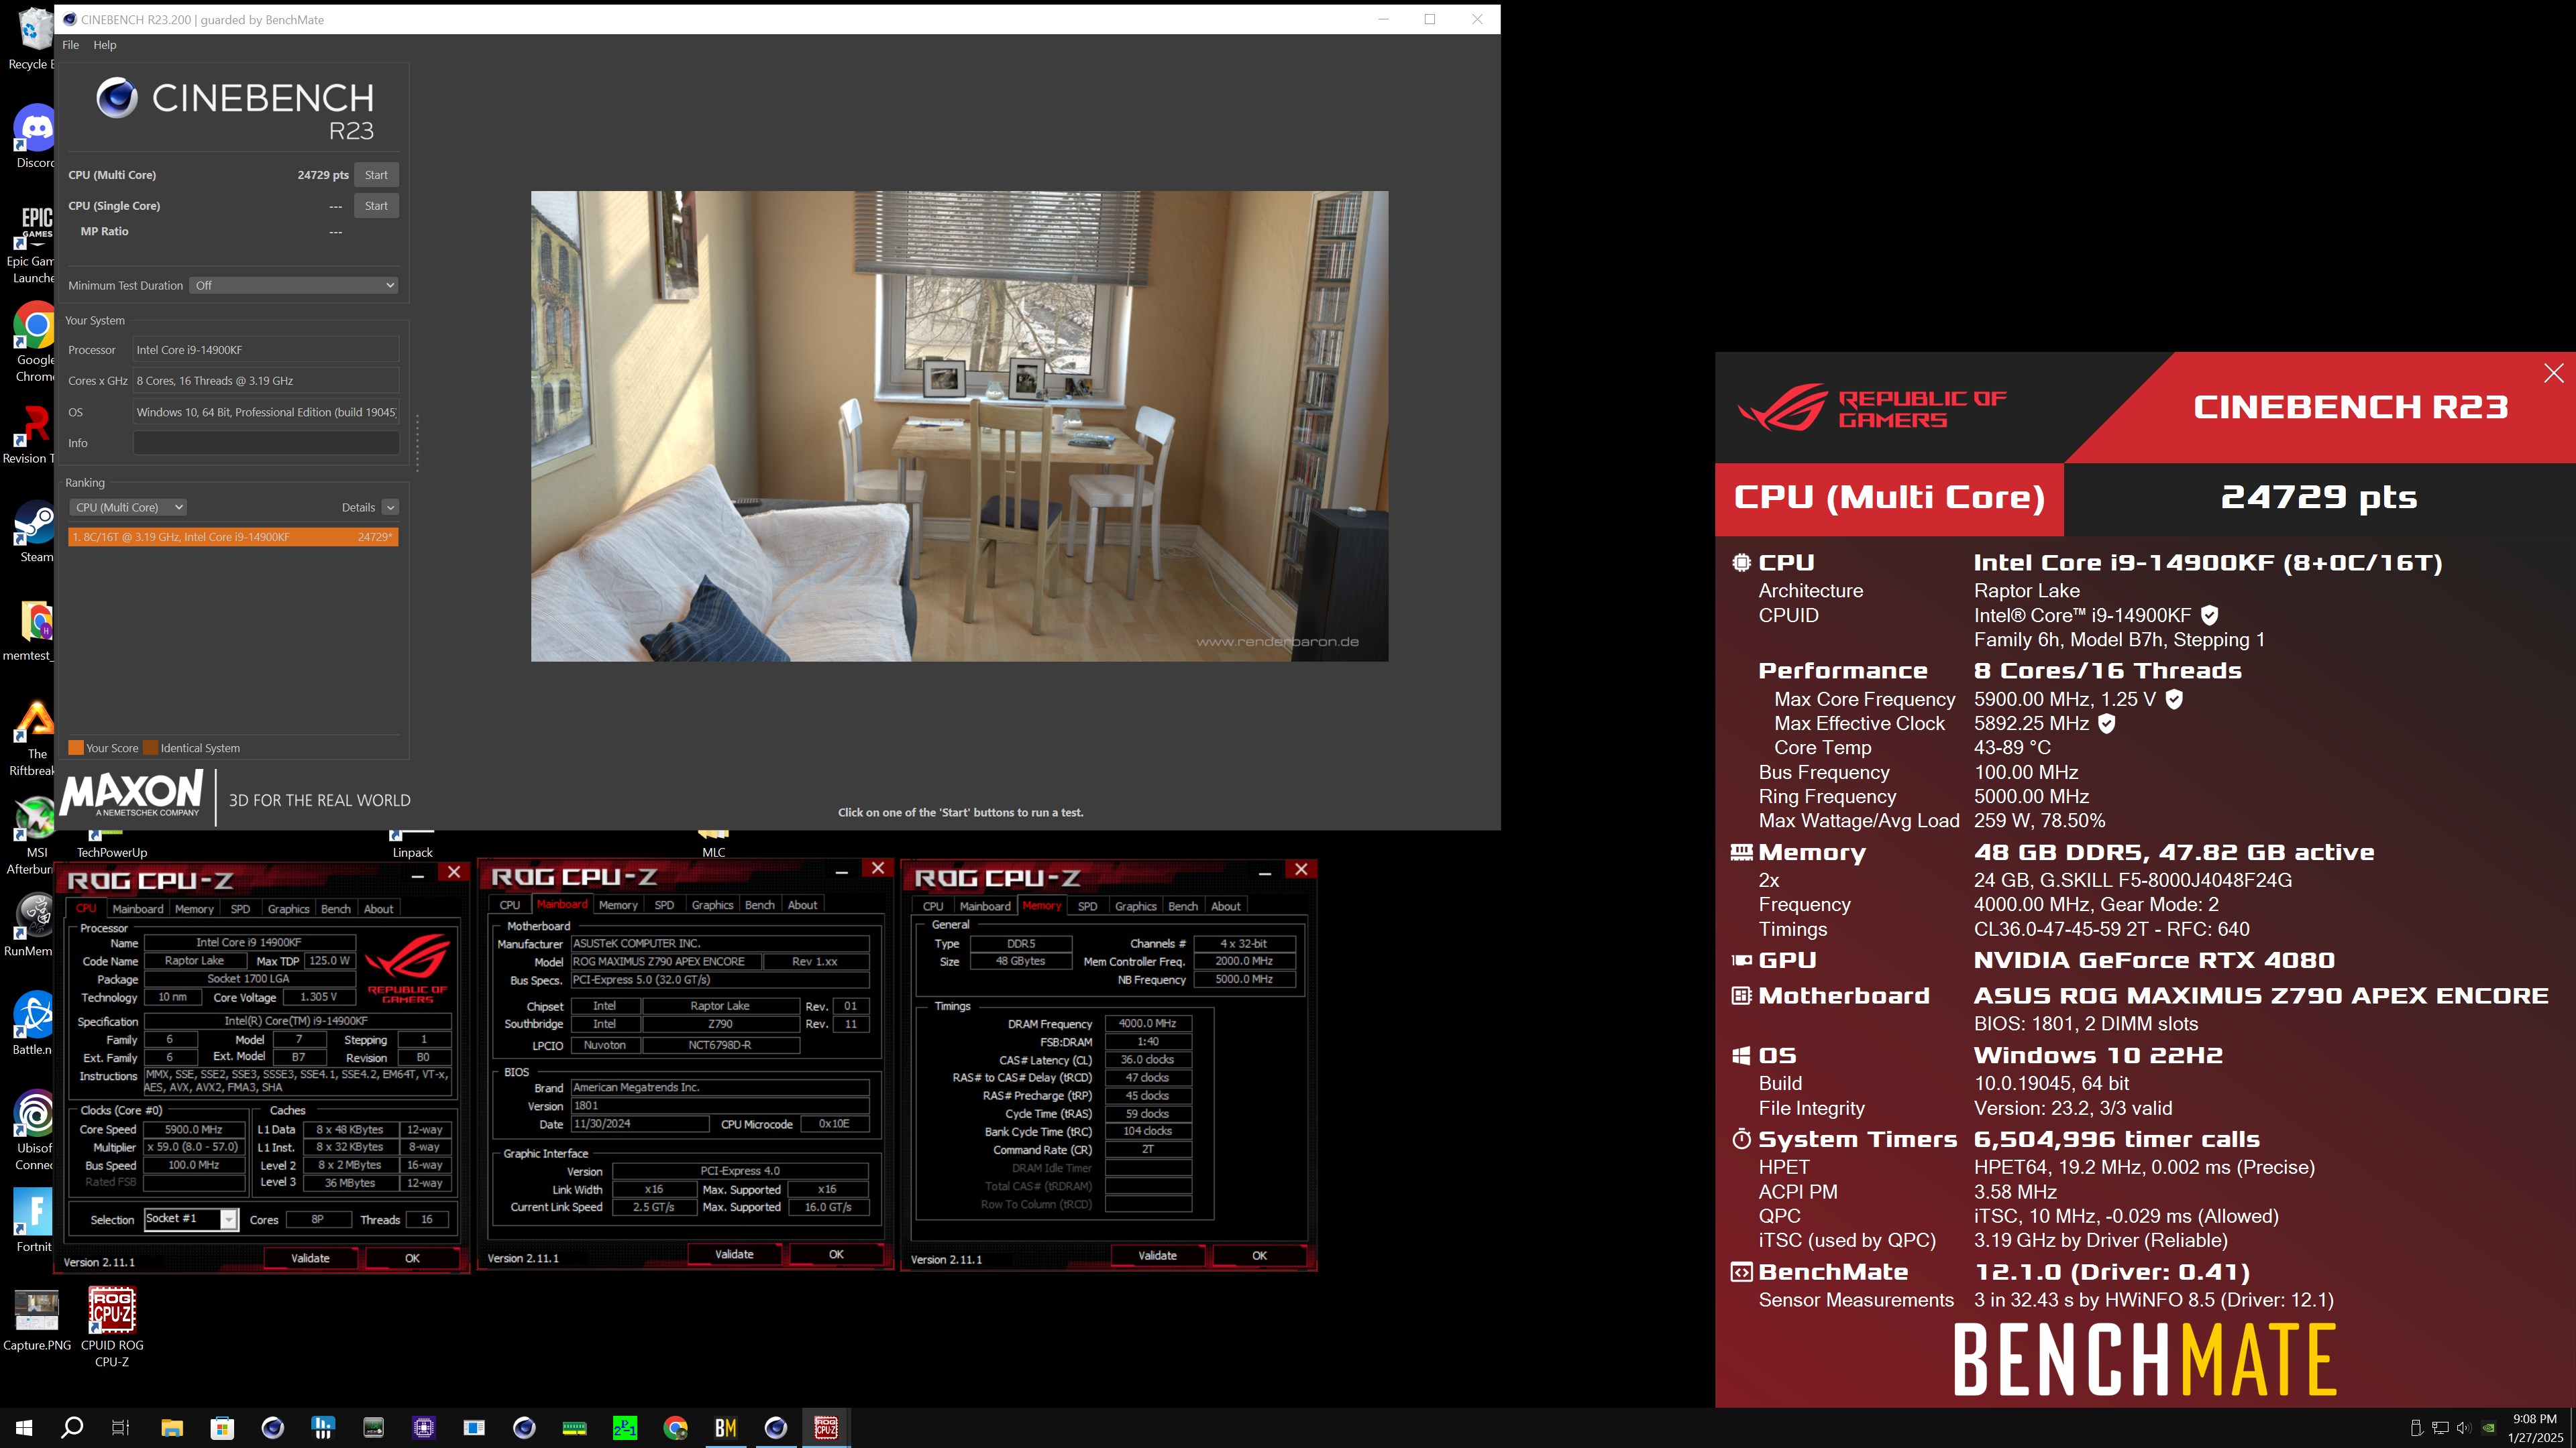Click the Info input field

tap(266, 442)
